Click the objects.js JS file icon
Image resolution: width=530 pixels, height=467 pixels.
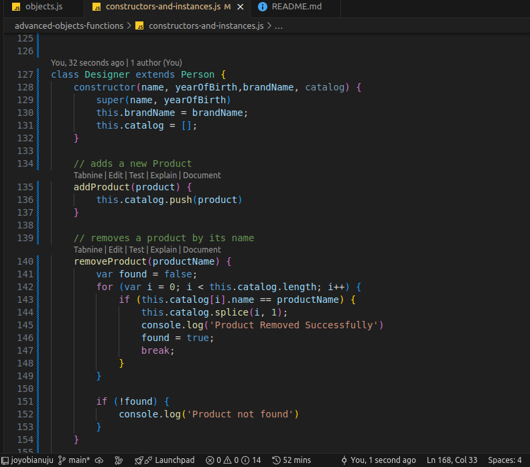click(x=16, y=7)
